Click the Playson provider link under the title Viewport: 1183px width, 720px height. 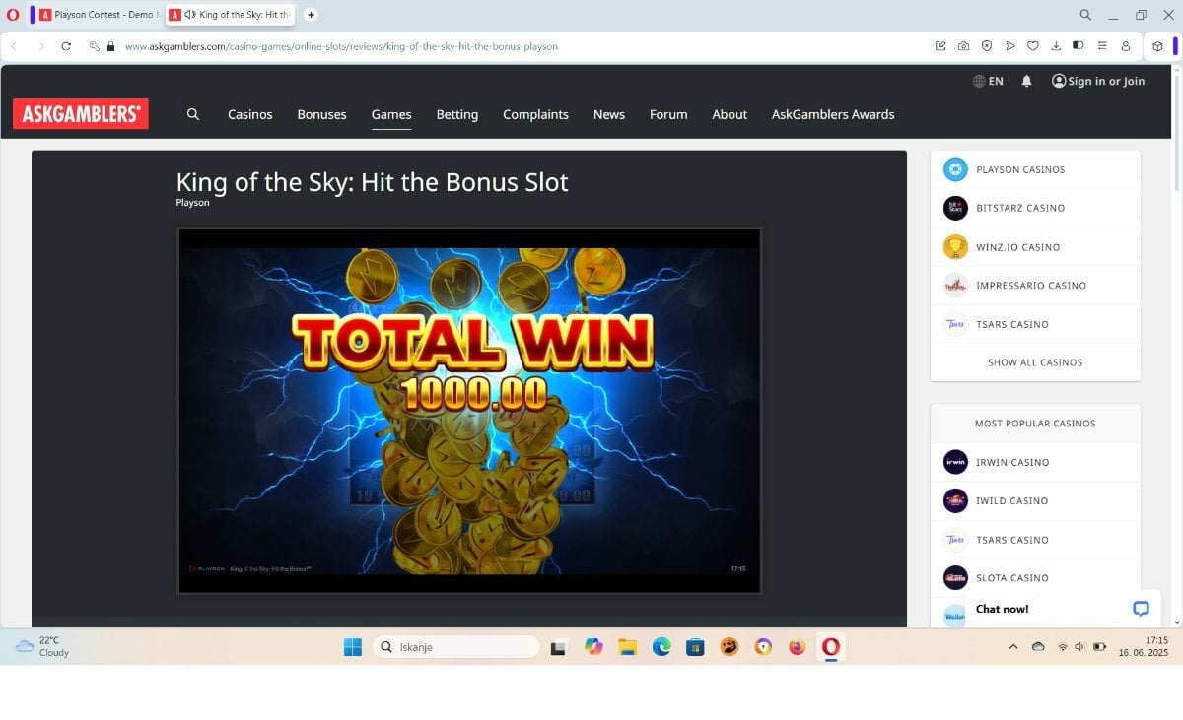pyautogui.click(x=192, y=203)
